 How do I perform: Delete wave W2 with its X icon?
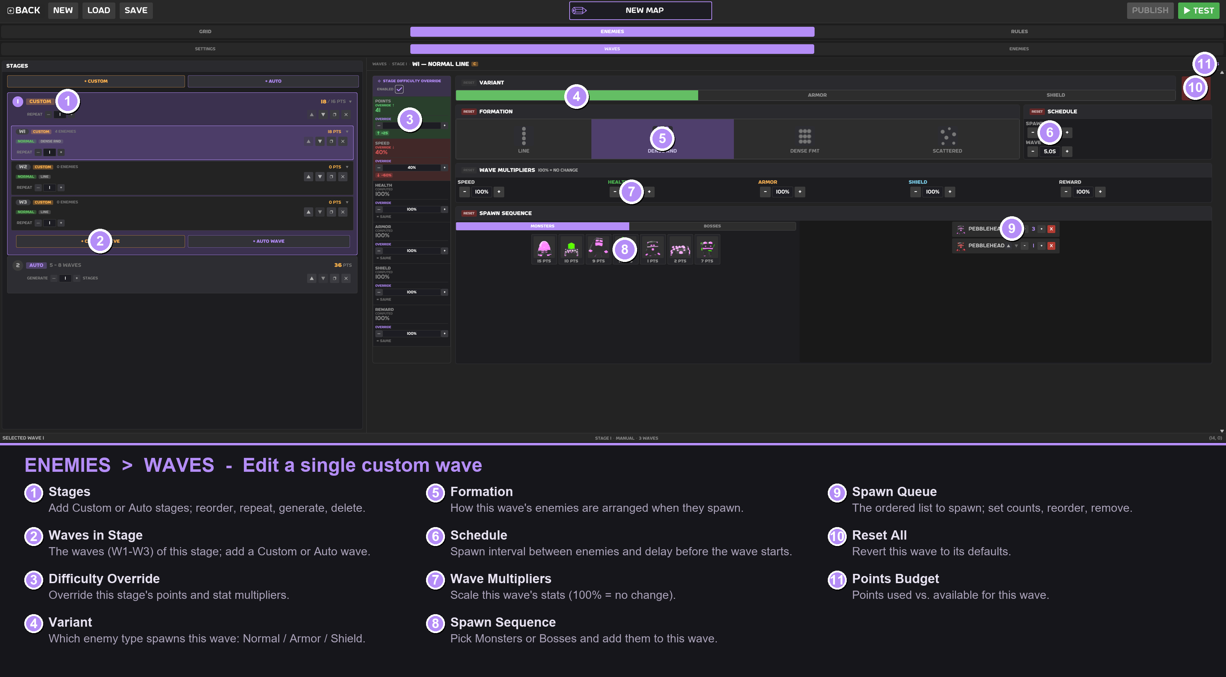(343, 177)
